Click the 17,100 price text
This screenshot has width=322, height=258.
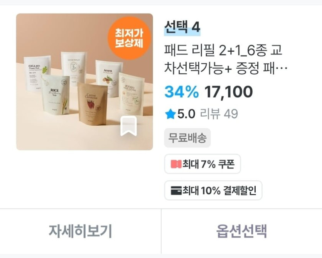[229, 92]
